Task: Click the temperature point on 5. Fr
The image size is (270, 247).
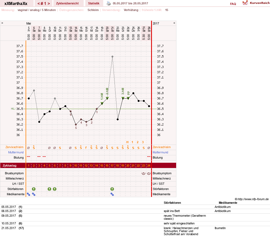Action: [x=29, y=98]
